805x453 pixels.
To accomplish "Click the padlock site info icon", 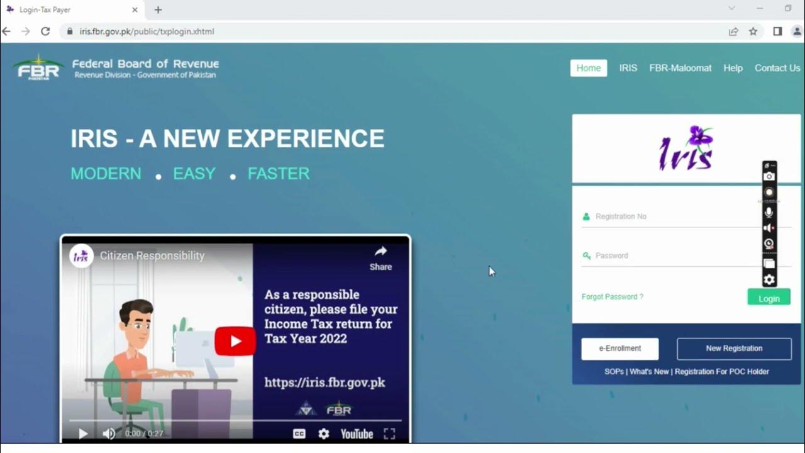I will [x=69, y=31].
